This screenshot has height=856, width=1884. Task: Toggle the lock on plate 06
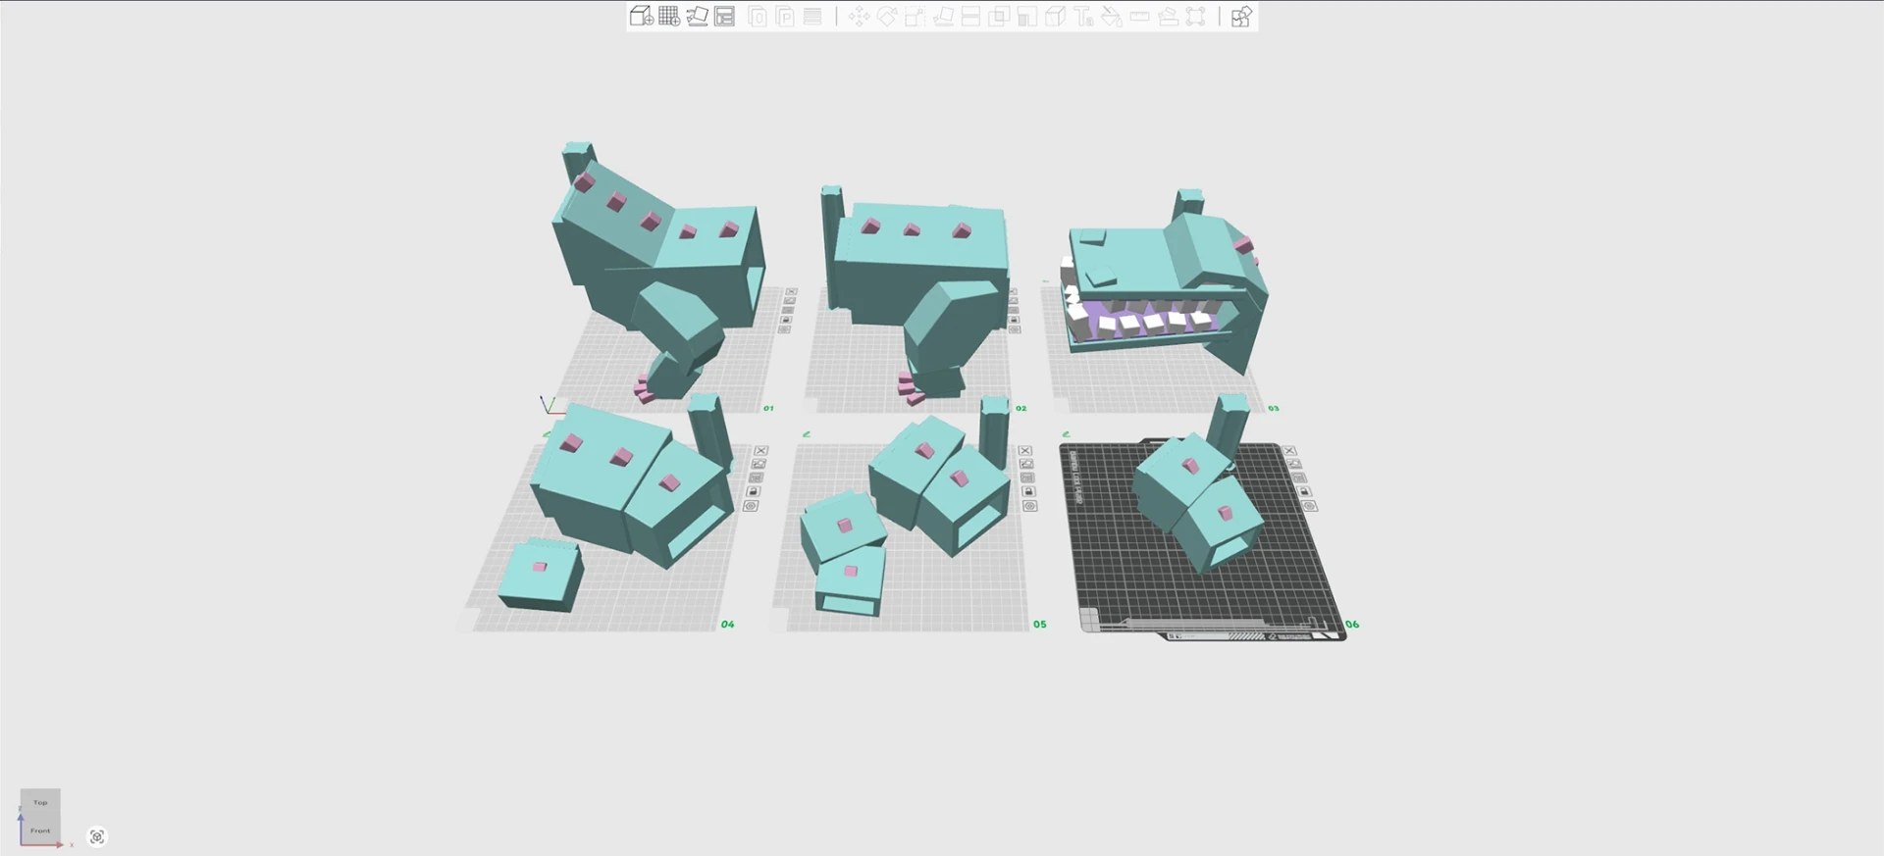click(x=1304, y=491)
